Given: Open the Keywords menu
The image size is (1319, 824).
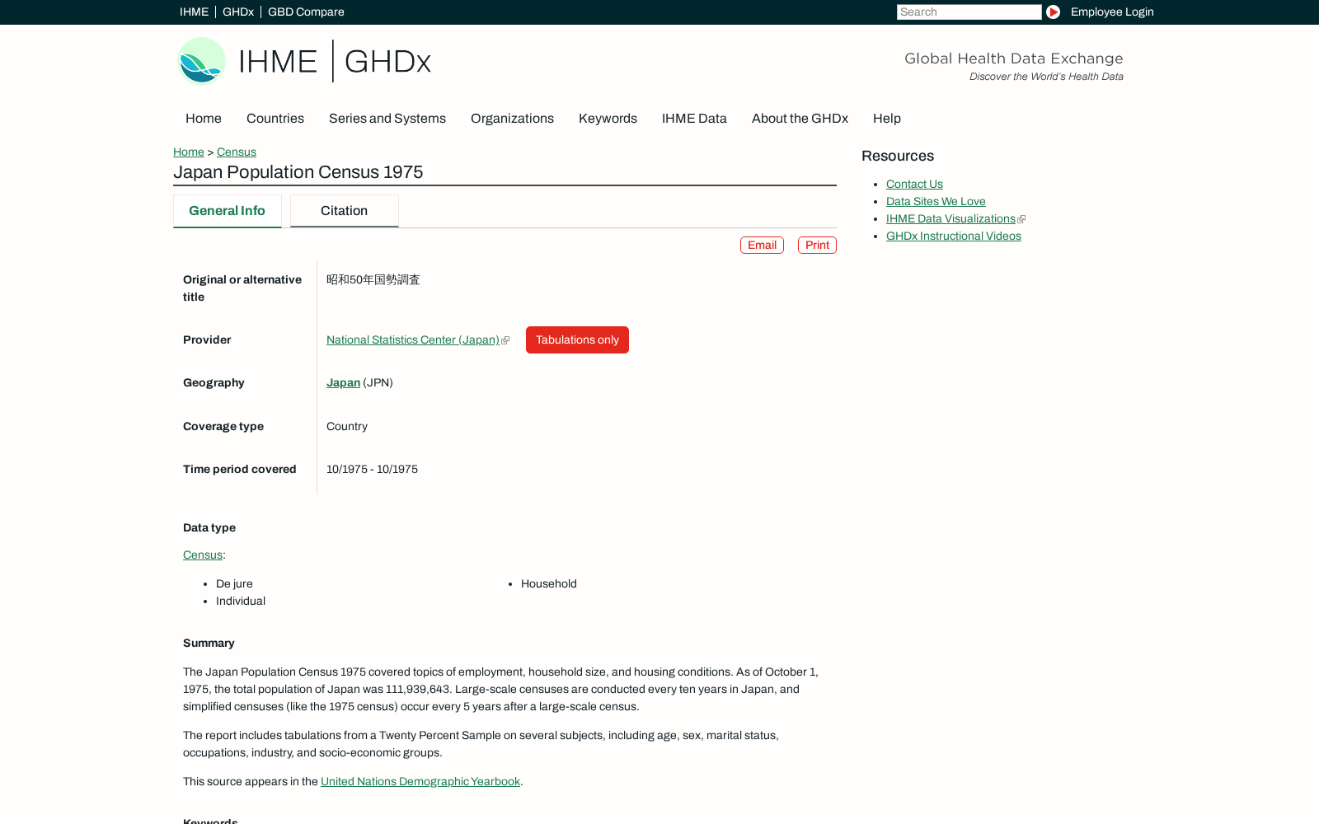Looking at the screenshot, I should 608,119.
